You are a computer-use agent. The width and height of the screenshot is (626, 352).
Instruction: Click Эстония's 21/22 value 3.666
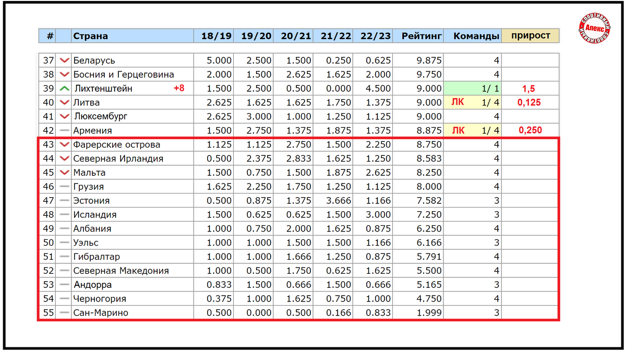click(x=339, y=201)
